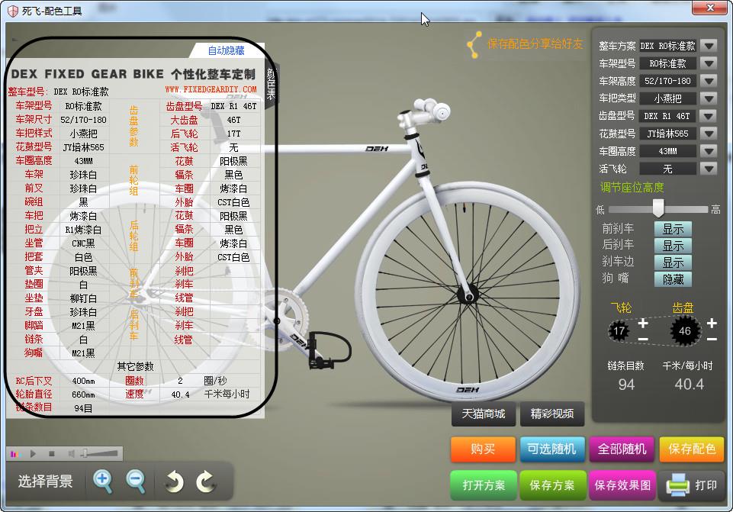Expand the 车把类型 dropdown arrow

[709, 98]
